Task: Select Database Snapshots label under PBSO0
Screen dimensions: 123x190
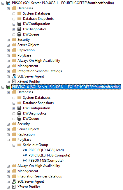Action: (x=38, y=19)
